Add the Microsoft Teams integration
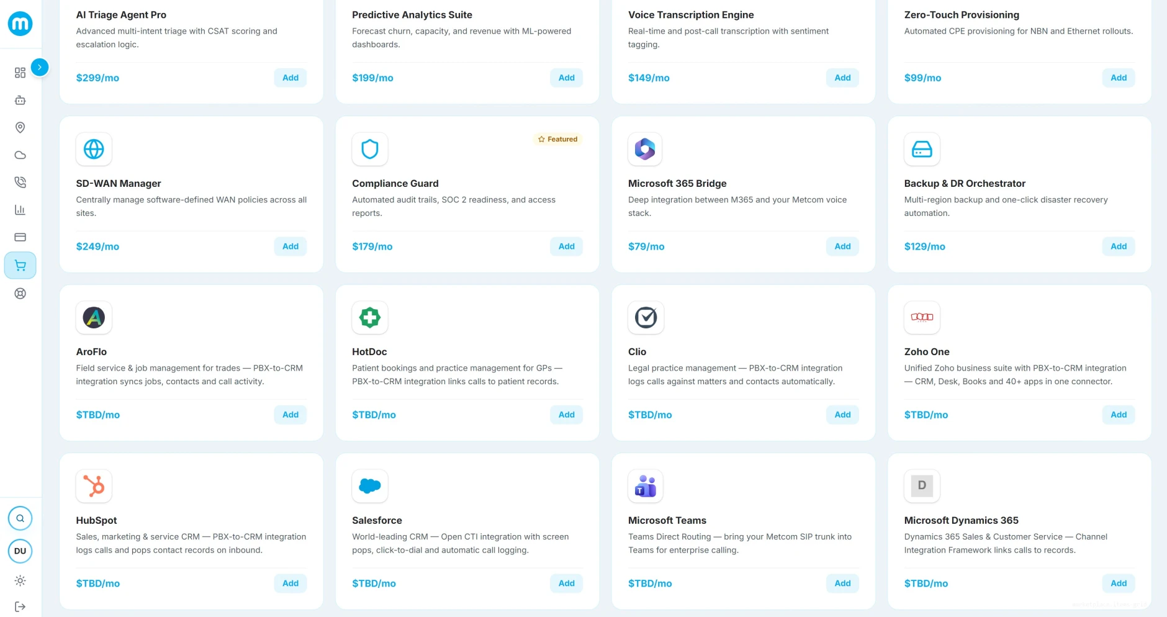Screen dimensions: 1167x617 (x=842, y=583)
